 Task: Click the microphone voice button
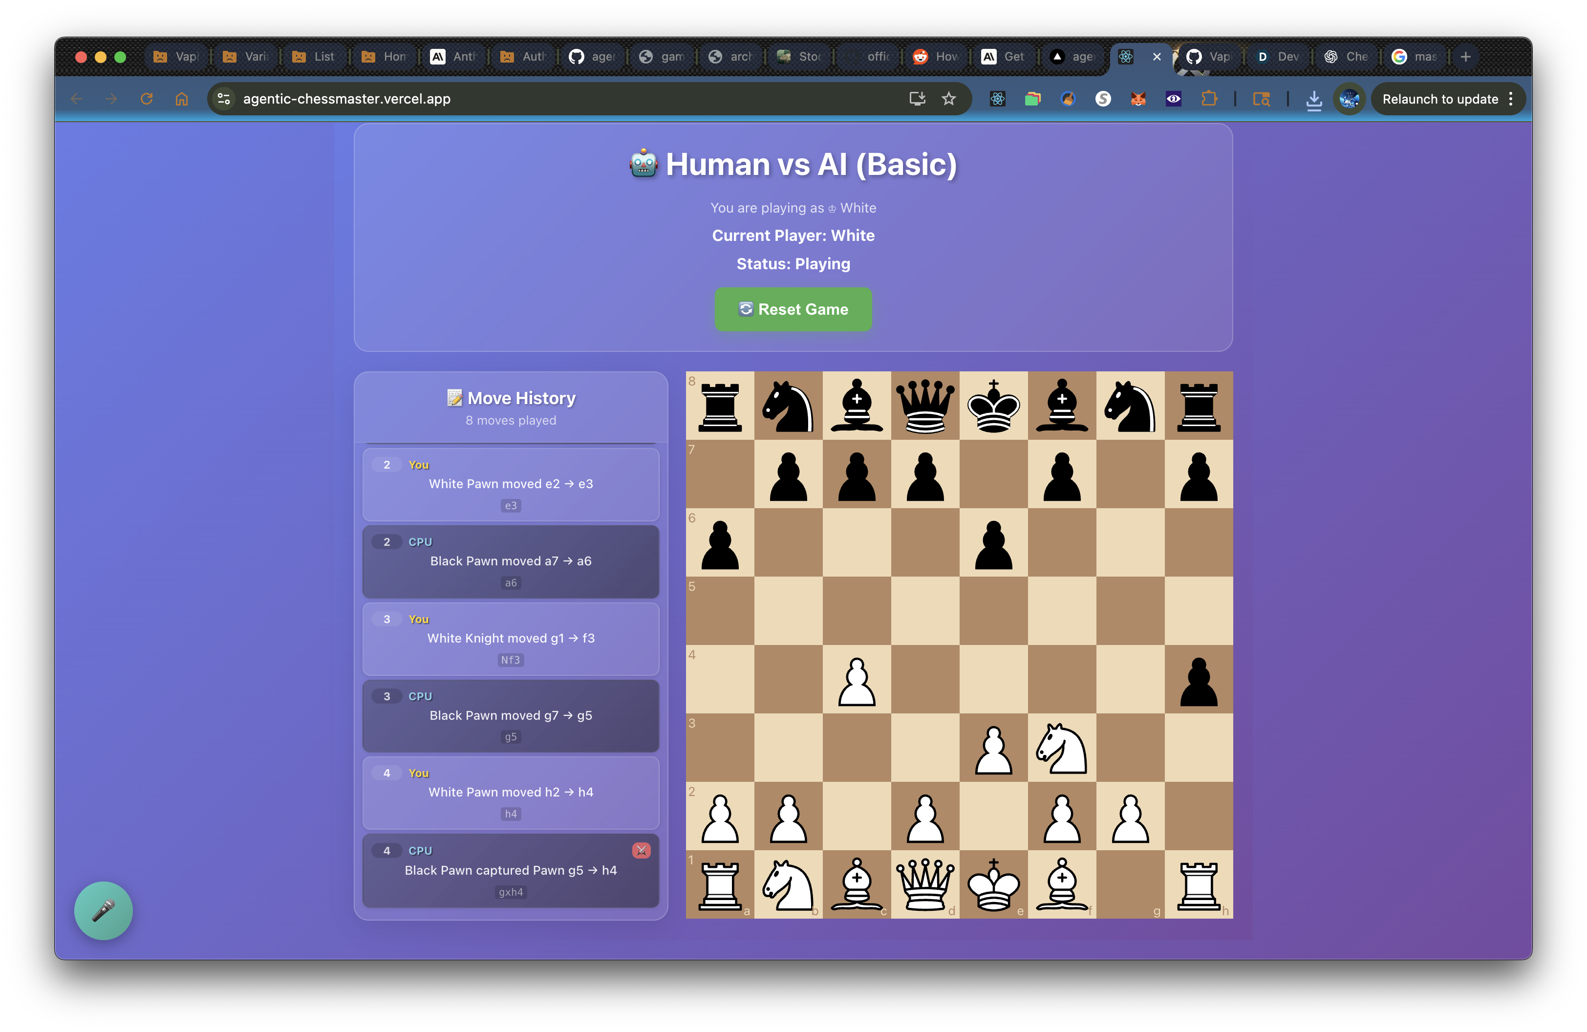click(104, 911)
